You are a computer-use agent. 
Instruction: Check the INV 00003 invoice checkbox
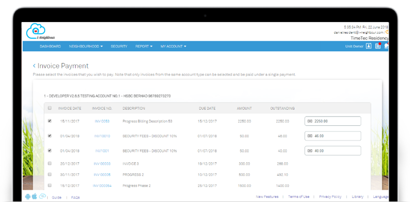pos(50,163)
